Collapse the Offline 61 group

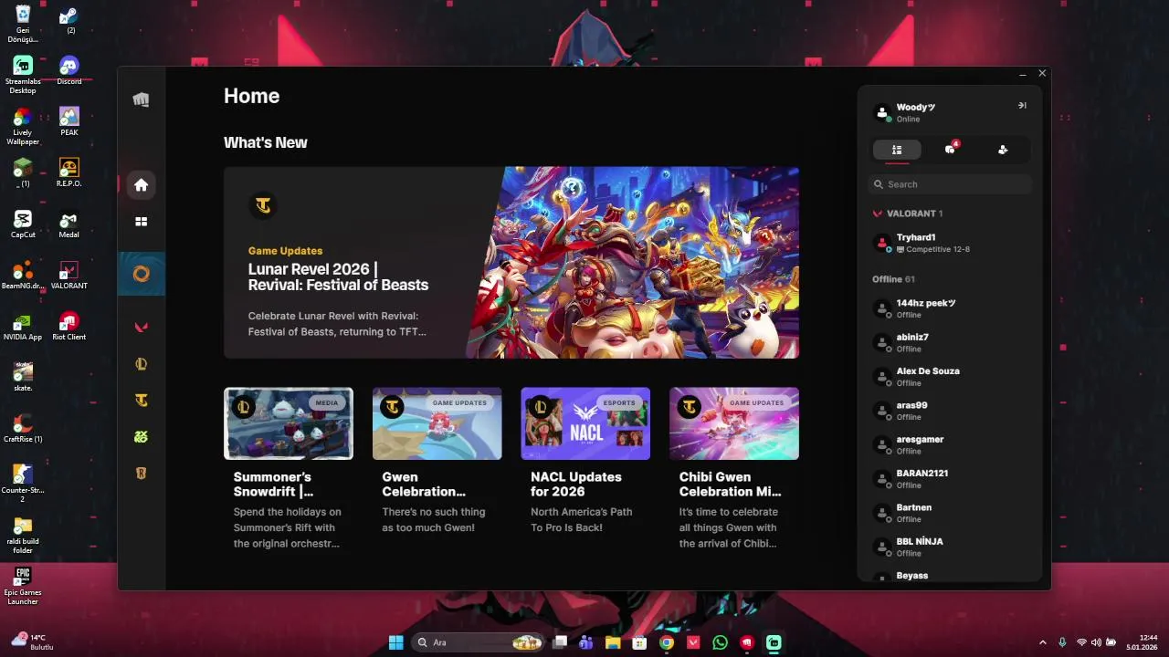point(893,279)
